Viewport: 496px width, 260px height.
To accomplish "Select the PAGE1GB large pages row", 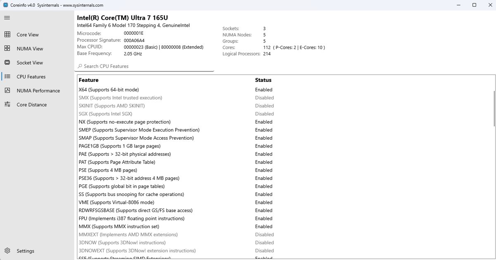I will tap(285, 146).
